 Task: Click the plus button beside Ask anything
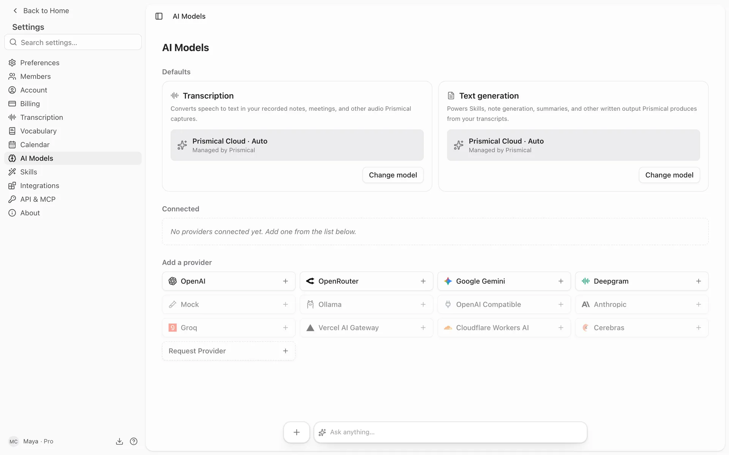(x=297, y=432)
